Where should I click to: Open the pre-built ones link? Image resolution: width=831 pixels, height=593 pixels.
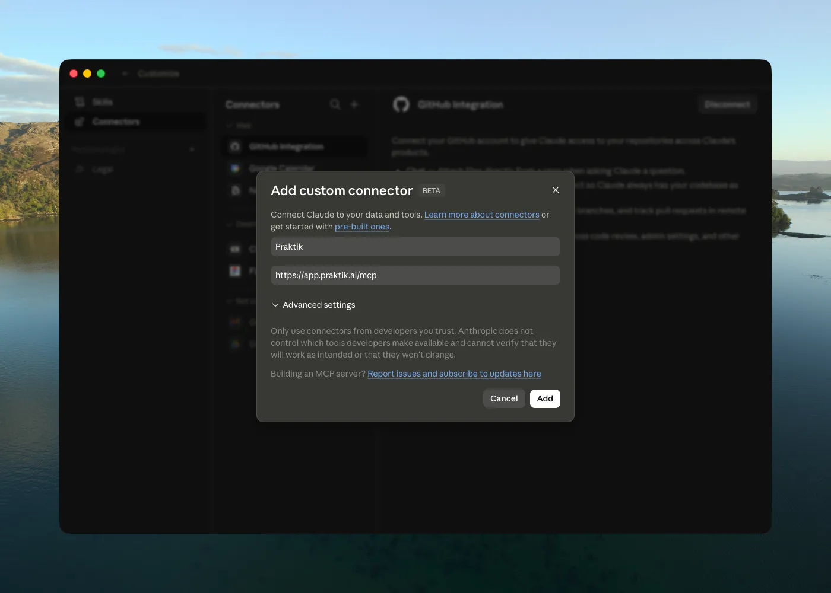(x=362, y=227)
